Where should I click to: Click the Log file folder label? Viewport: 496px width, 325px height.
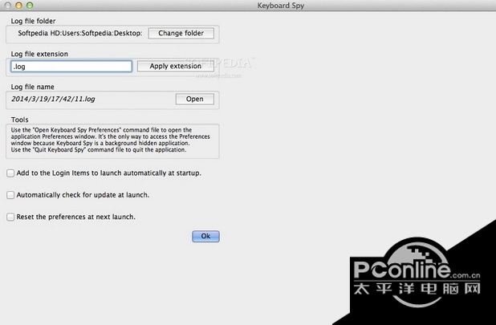pyautogui.click(x=33, y=21)
